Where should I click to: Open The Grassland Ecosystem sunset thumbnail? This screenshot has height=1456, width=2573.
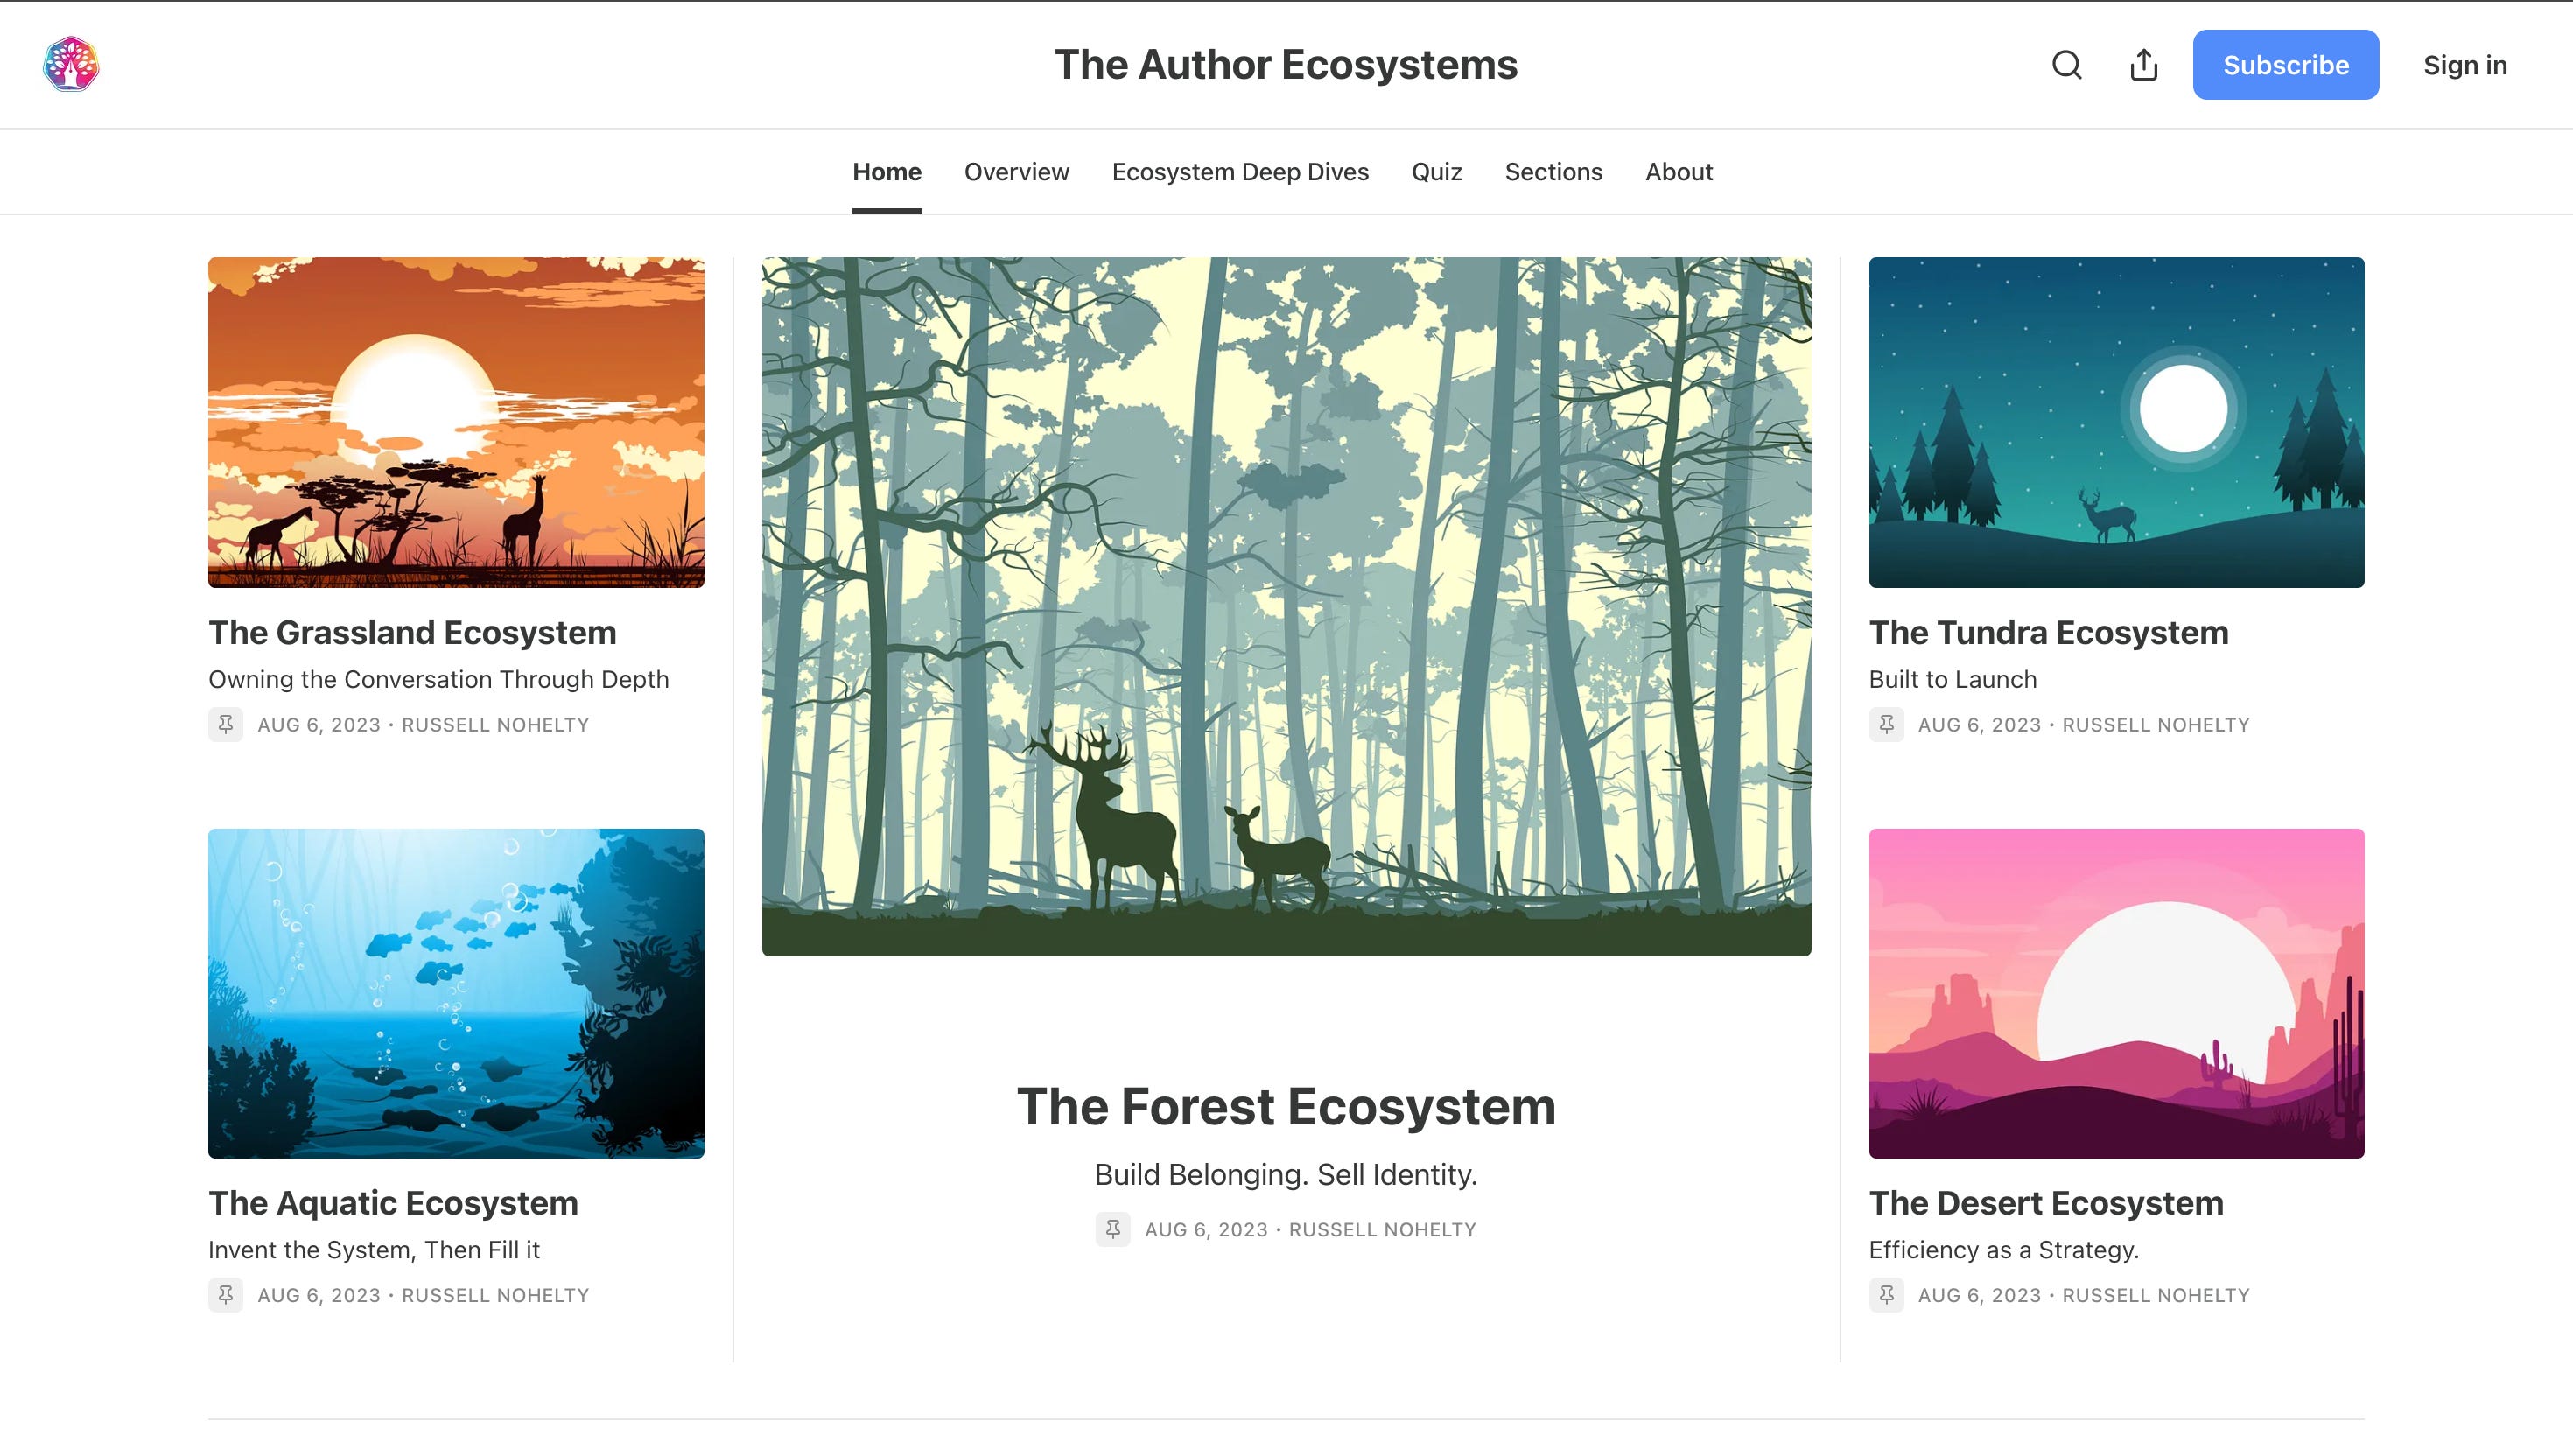click(456, 422)
